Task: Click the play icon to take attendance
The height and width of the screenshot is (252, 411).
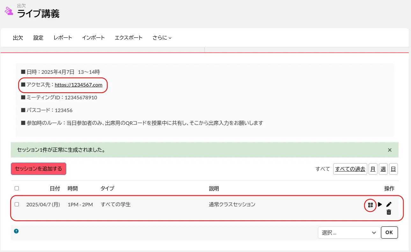Action: 380,204
